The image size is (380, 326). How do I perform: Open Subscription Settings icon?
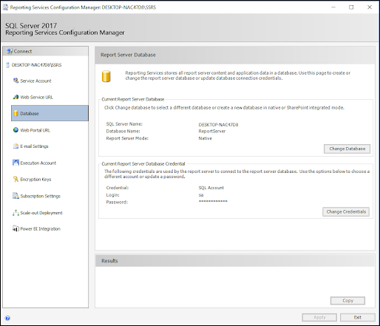point(16,196)
